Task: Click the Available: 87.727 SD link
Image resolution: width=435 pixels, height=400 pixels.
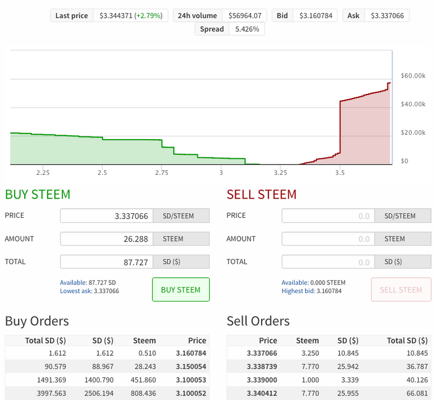Action: click(88, 282)
